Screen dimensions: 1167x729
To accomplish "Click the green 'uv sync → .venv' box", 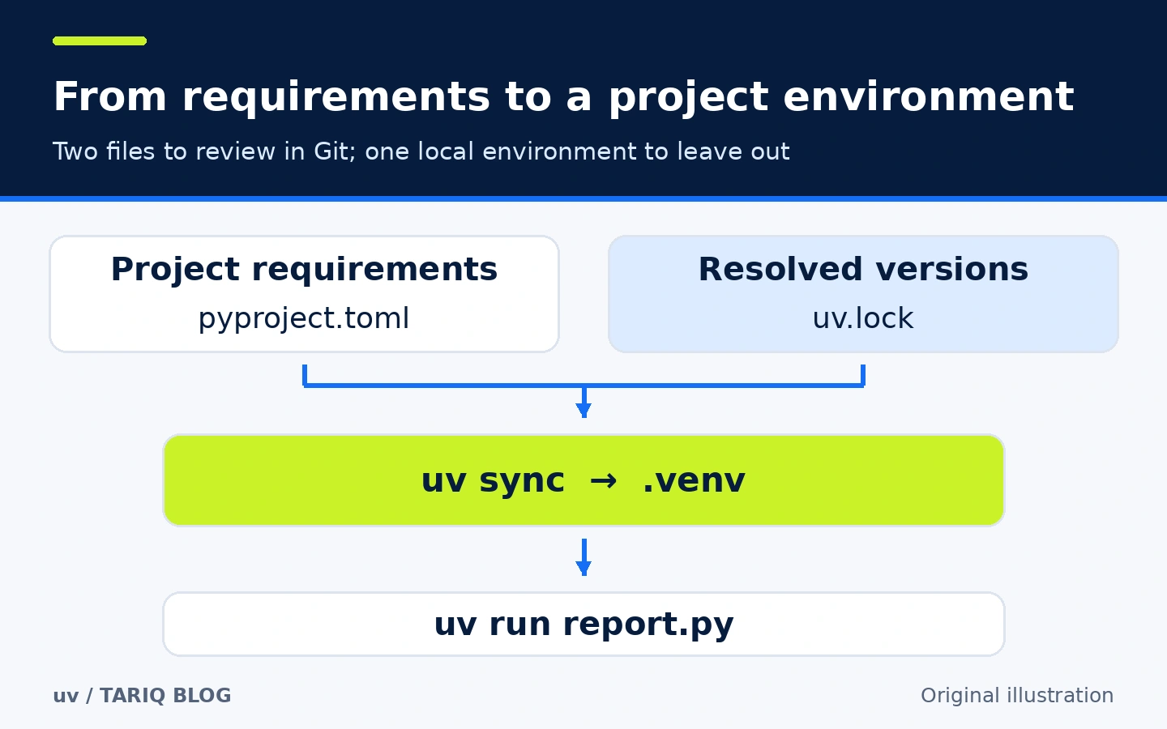I will (x=583, y=480).
